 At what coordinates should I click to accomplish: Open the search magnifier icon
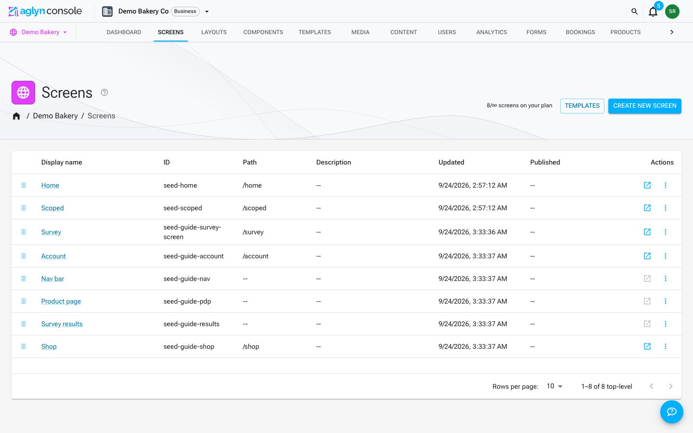[x=634, y=12]
